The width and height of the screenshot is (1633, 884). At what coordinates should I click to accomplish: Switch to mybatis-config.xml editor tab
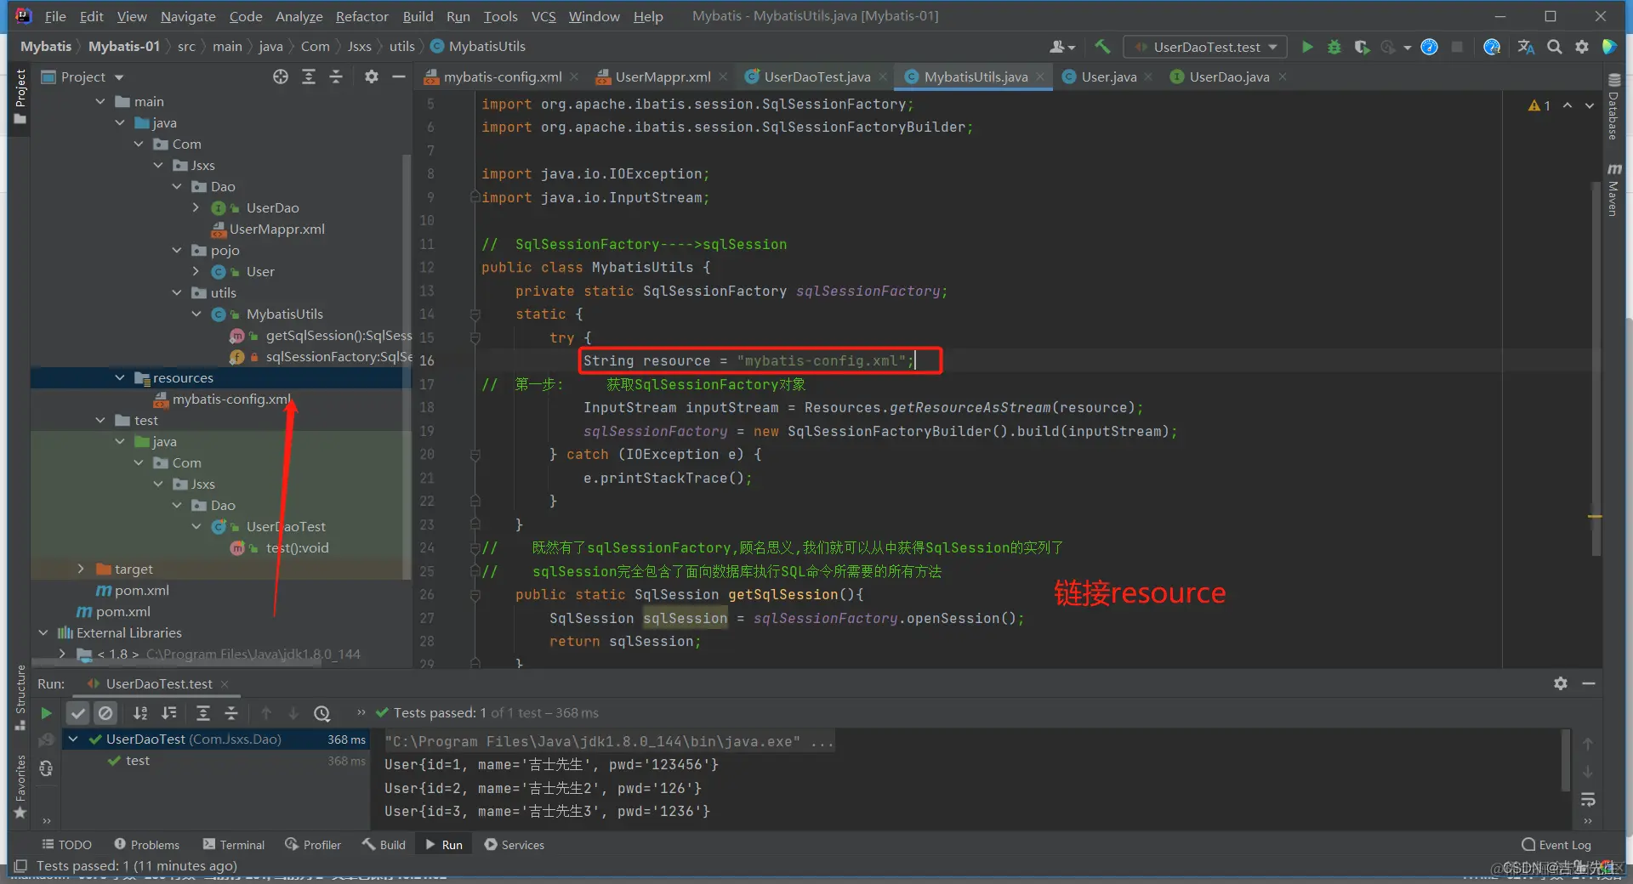coord(502,76)
